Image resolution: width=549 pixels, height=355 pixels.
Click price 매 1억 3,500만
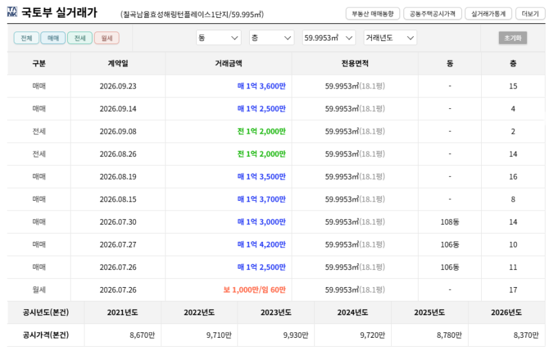(261, 177)
